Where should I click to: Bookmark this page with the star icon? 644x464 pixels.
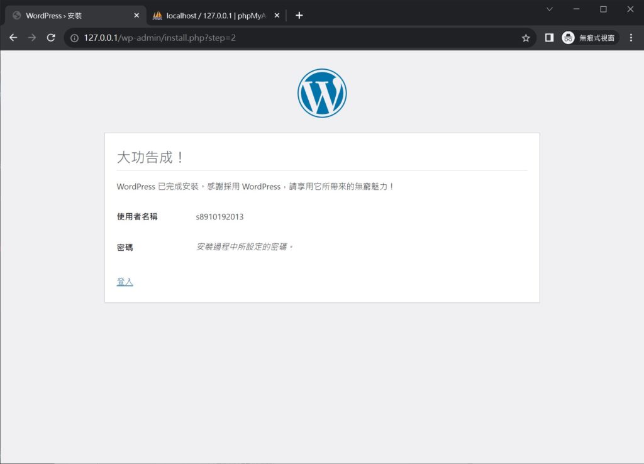point(526,38)
